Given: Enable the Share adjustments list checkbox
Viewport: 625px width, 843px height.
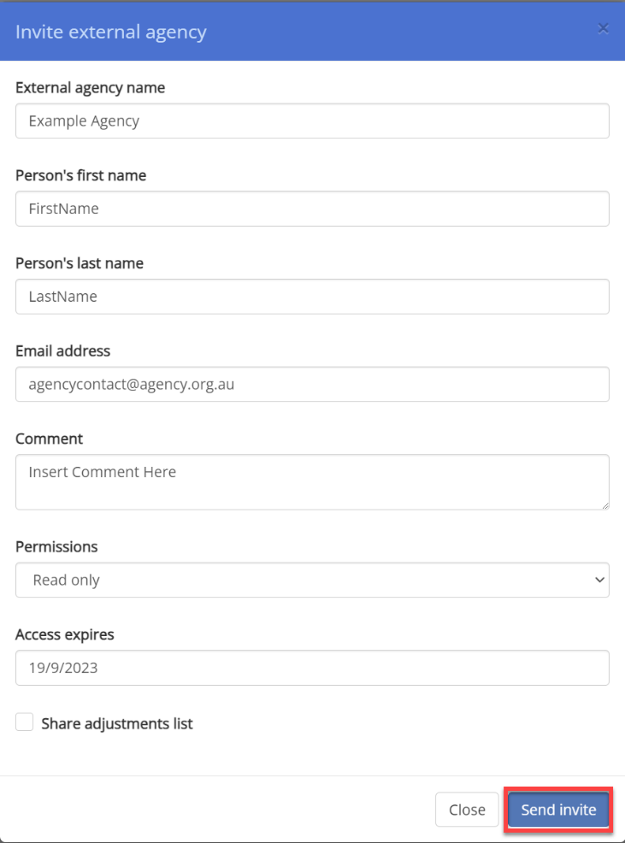Looking at the screenshot, I should 24,722.
